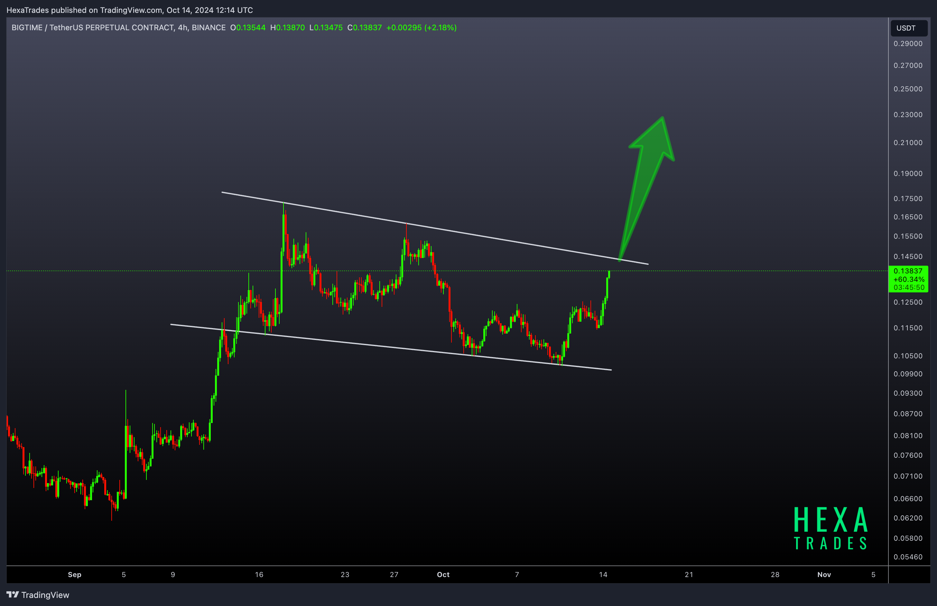Image resolution: width=937 pixels, height=606 pixels.
Task: Click the 0.27000 price axis label
Action: tap(908, 65)
